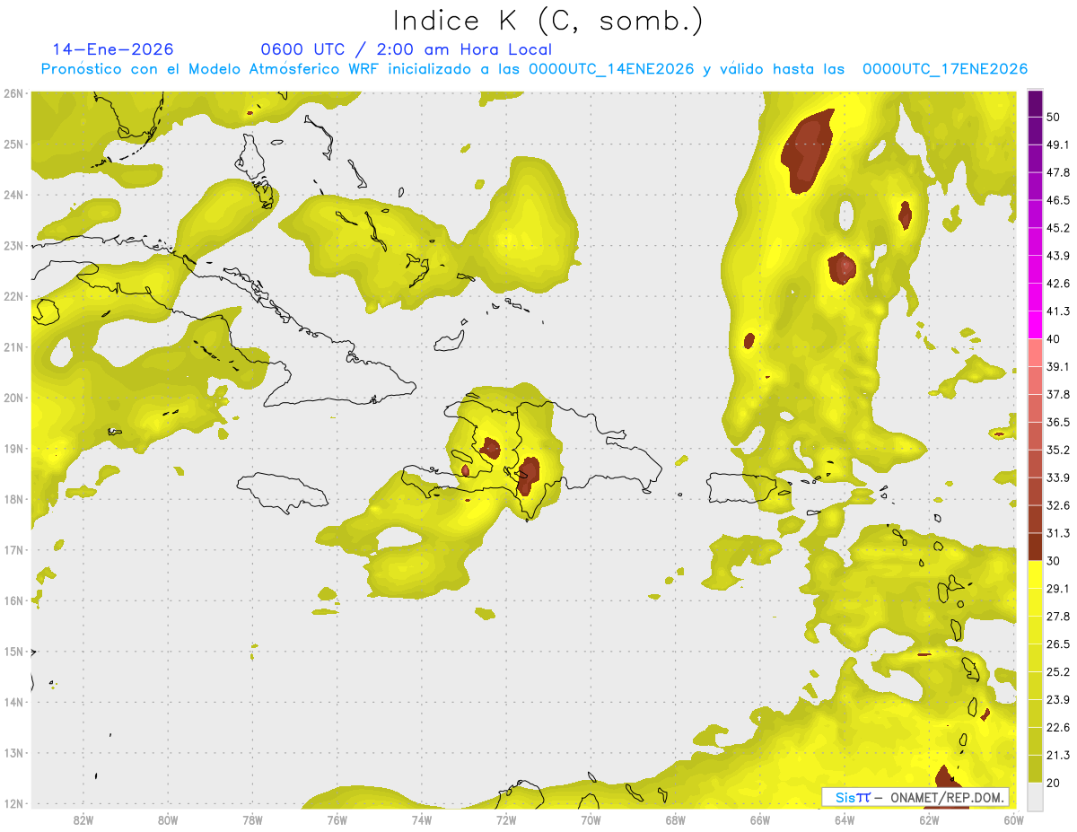The height and width of the screenshot is (832, 1077).
Task: Click the 20N latitude label
Action: (x=13, y=398)
